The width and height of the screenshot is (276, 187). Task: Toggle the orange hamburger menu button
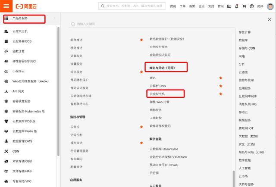(6, 6)
